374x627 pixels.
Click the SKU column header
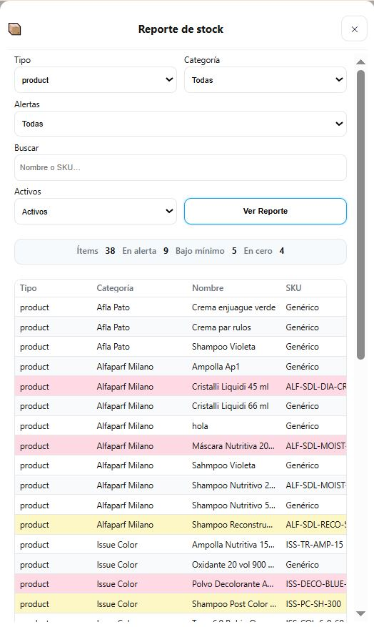click(293, 288)
